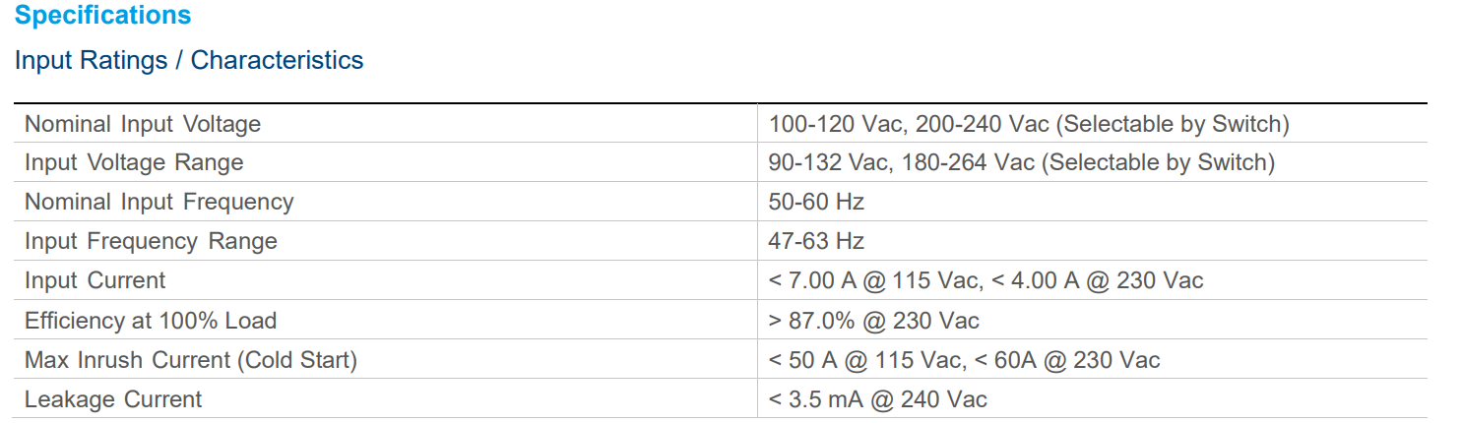This screenshot has height=423, width=1462.
Task: Select the Nominal Input Voltage row label
Action: pyautogui.click(x=143, y=124)
